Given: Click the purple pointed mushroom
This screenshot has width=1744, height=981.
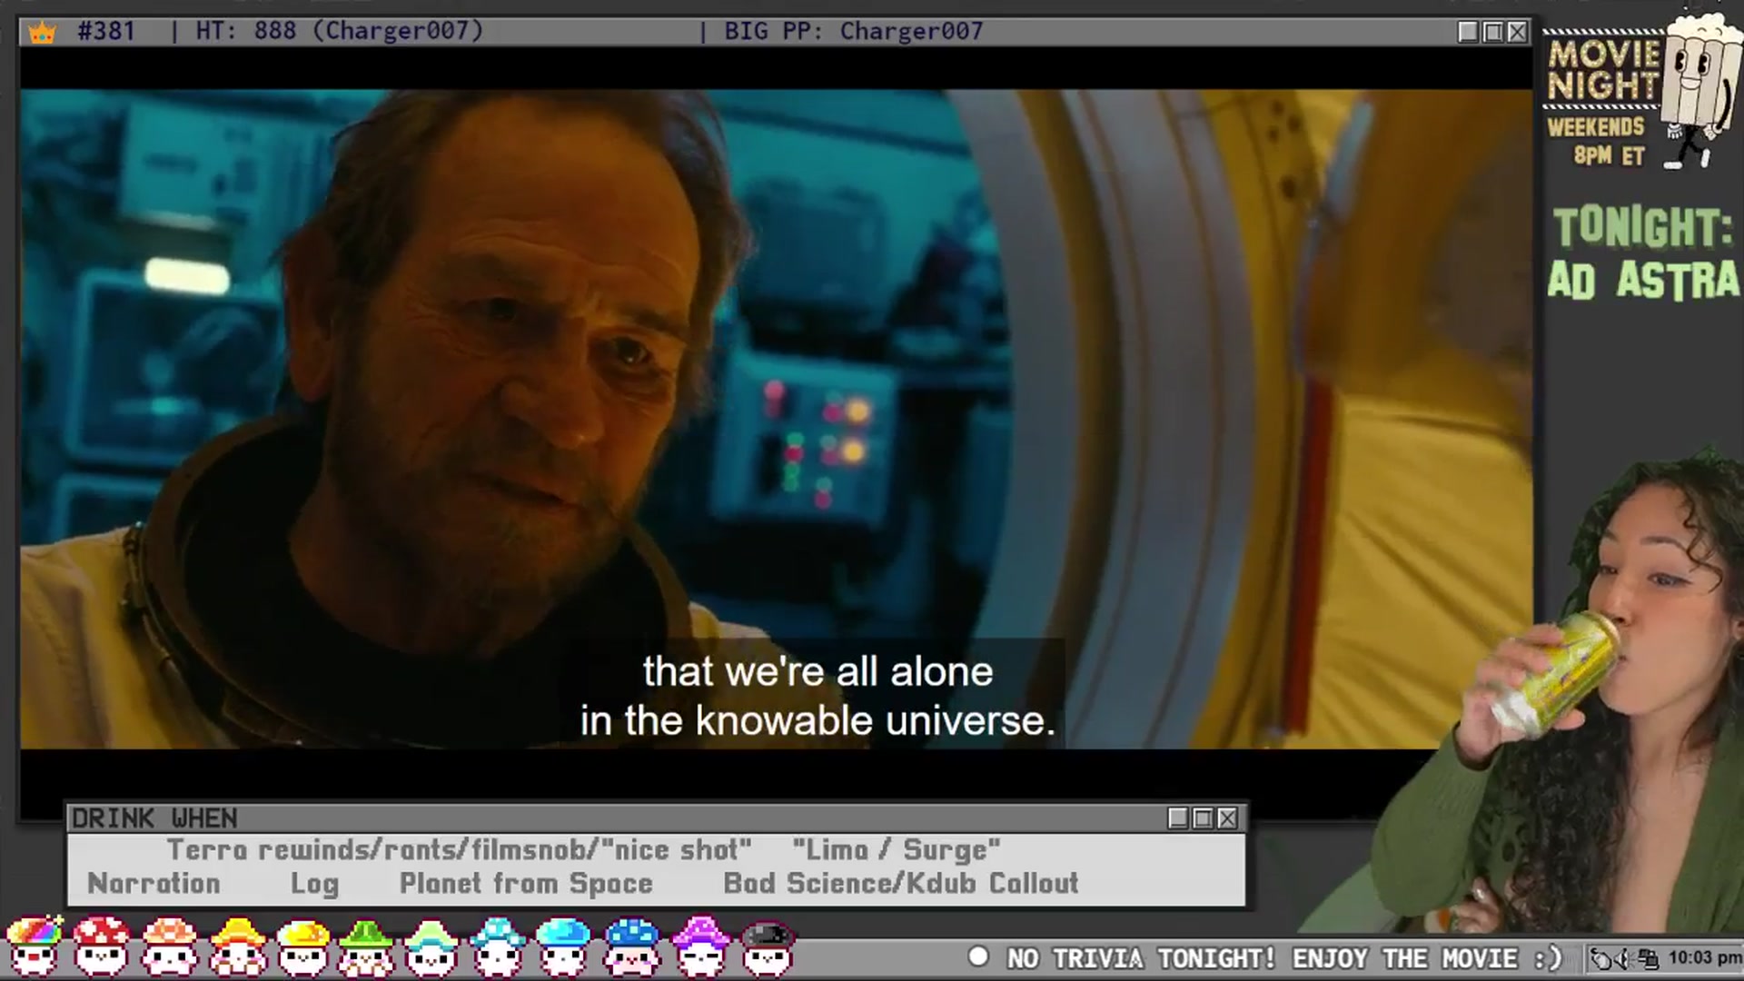Looking at the screenshot, I should (700, 946).
